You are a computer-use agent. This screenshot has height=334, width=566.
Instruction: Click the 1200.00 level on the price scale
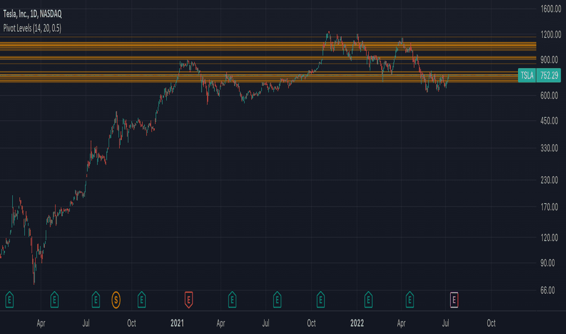pyautogui.click(x=550, y=35)
